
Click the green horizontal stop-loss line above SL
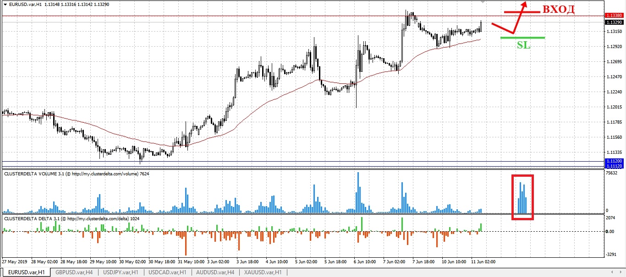click(522, 38)
